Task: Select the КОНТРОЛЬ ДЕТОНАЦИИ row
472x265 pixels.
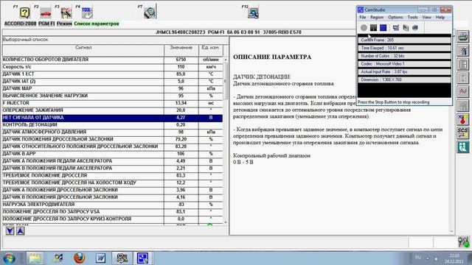Action: pos(113,124)
